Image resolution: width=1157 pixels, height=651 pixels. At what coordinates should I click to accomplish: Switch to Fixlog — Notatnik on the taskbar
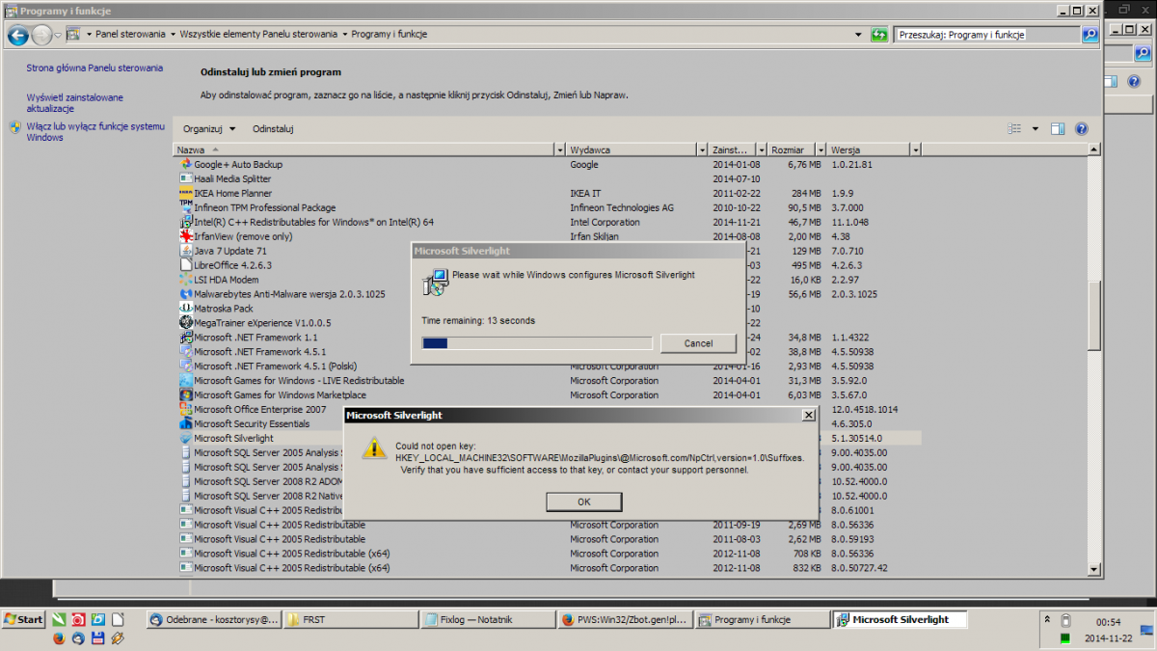tap(490, 619)
